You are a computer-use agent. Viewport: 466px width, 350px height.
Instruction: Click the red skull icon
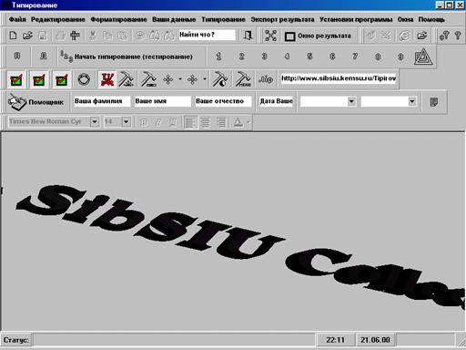click(x=107, y=79)
